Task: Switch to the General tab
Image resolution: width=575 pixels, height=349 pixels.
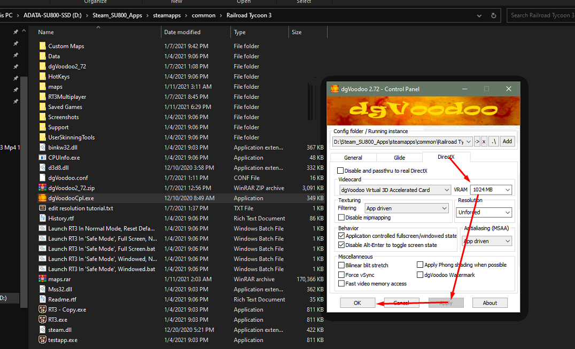Action: [353, 158]
